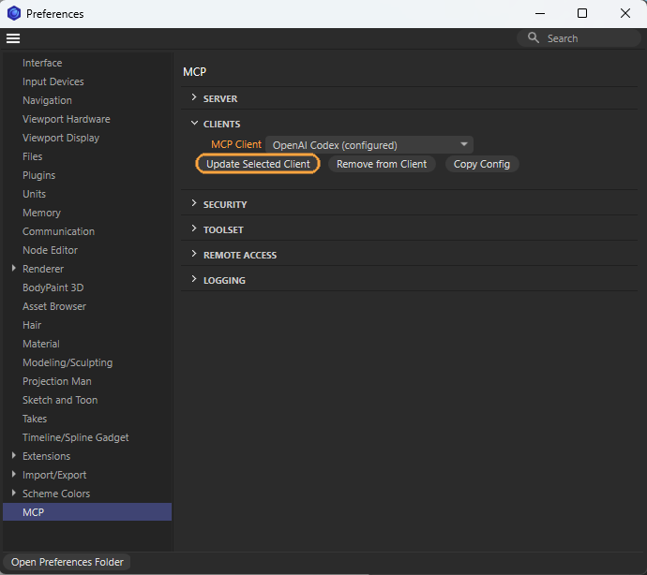Go to Navigation preferences

coord(47,100)
